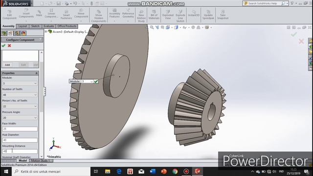The image size is (313, 176).
Task: Open File Explorer from taskbar
Action: (x=108, y=172)
